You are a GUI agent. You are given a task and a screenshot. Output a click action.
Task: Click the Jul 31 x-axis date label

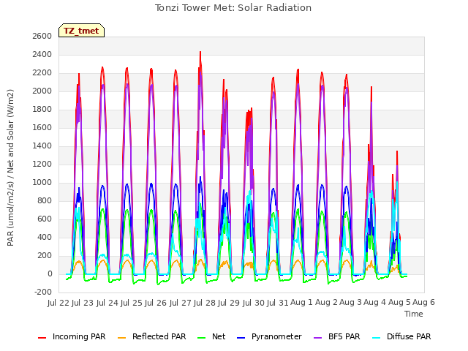(278, 303)
